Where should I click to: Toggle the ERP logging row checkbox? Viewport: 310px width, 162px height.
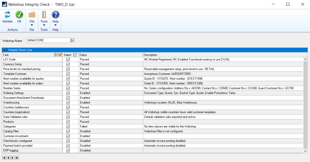[x=68, y=150]
